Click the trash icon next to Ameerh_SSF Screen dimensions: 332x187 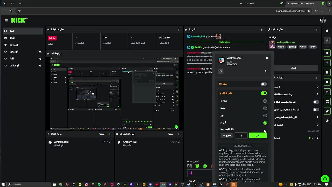(119, 143)
